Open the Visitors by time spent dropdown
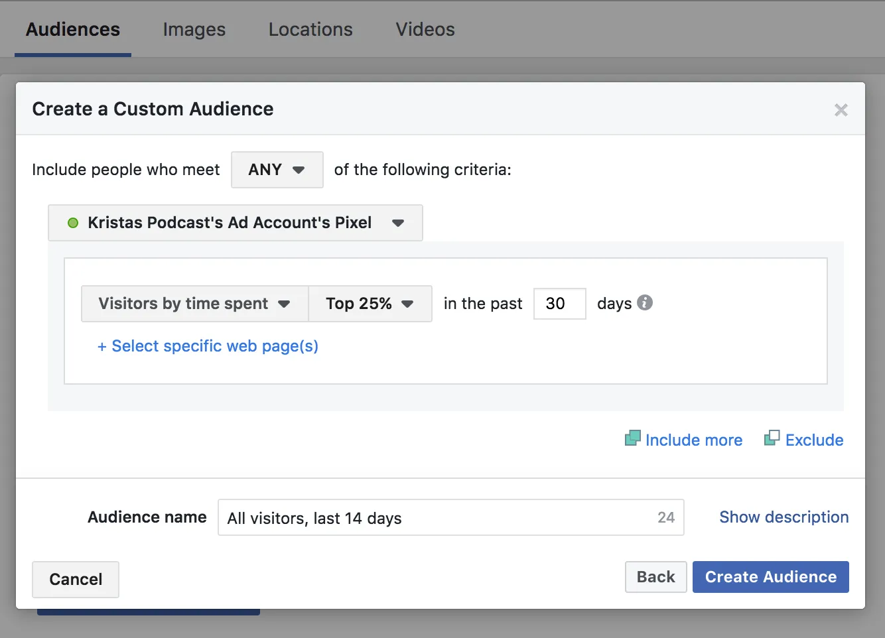This screenshot has height=638, width=885. [x=194, y=304]
